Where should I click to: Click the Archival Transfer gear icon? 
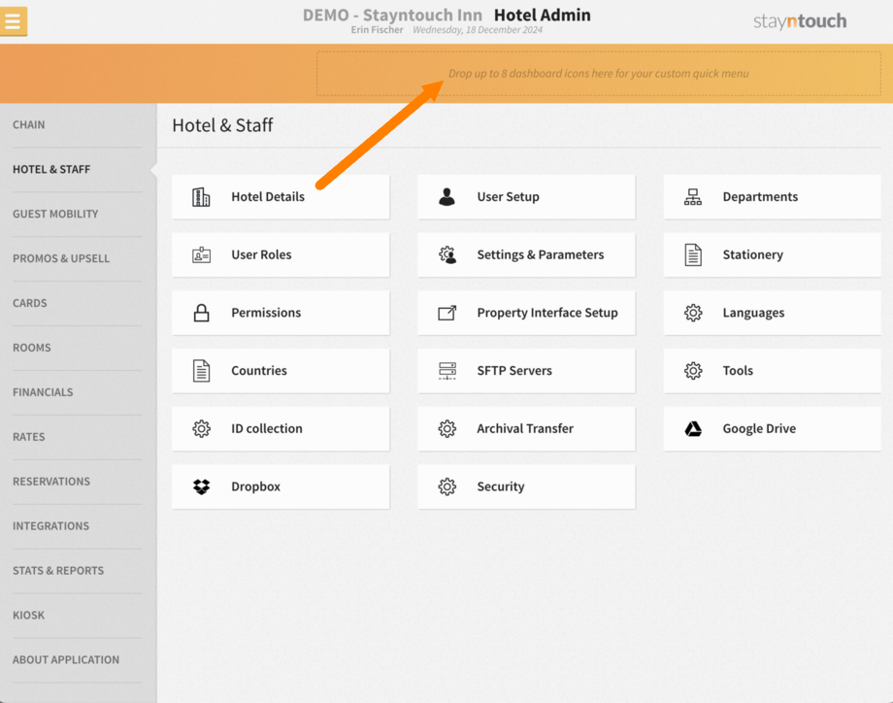(447, 428)
